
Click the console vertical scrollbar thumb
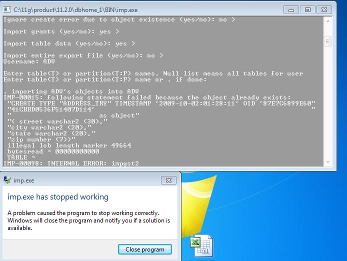coord(328,41)
